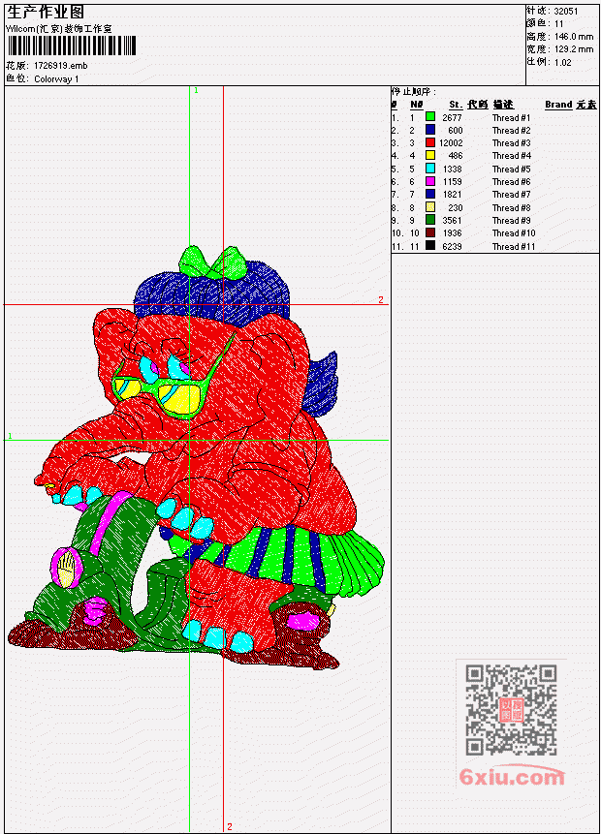Viewport: 601px width, 834px height.
Task: Choose the cyan swatch for Thread #5
Action: [x=430, y=169]
